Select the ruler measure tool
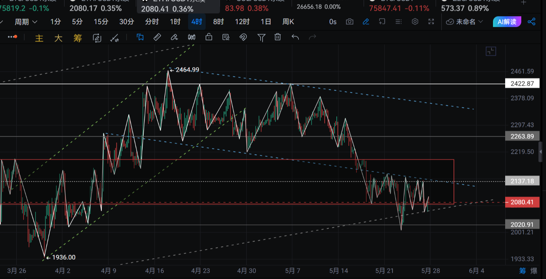 click(157, 37)
